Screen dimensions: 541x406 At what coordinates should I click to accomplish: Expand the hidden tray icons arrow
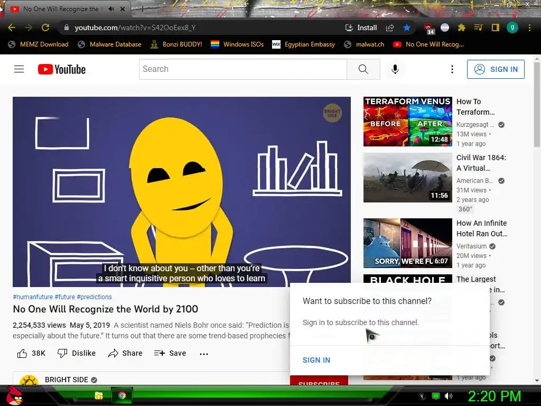point(422,396)
